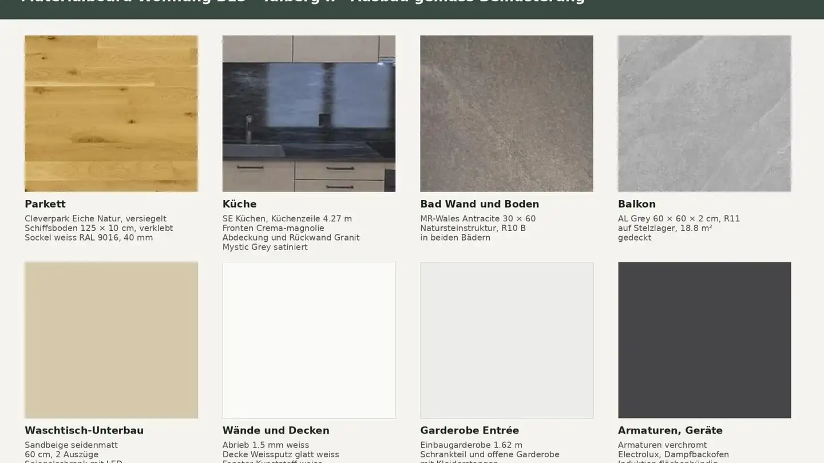Click 'SE Küchen, Küchenzeile 4.27 m' line
Screen dimensions: 824x463
[x=287, y=218]
